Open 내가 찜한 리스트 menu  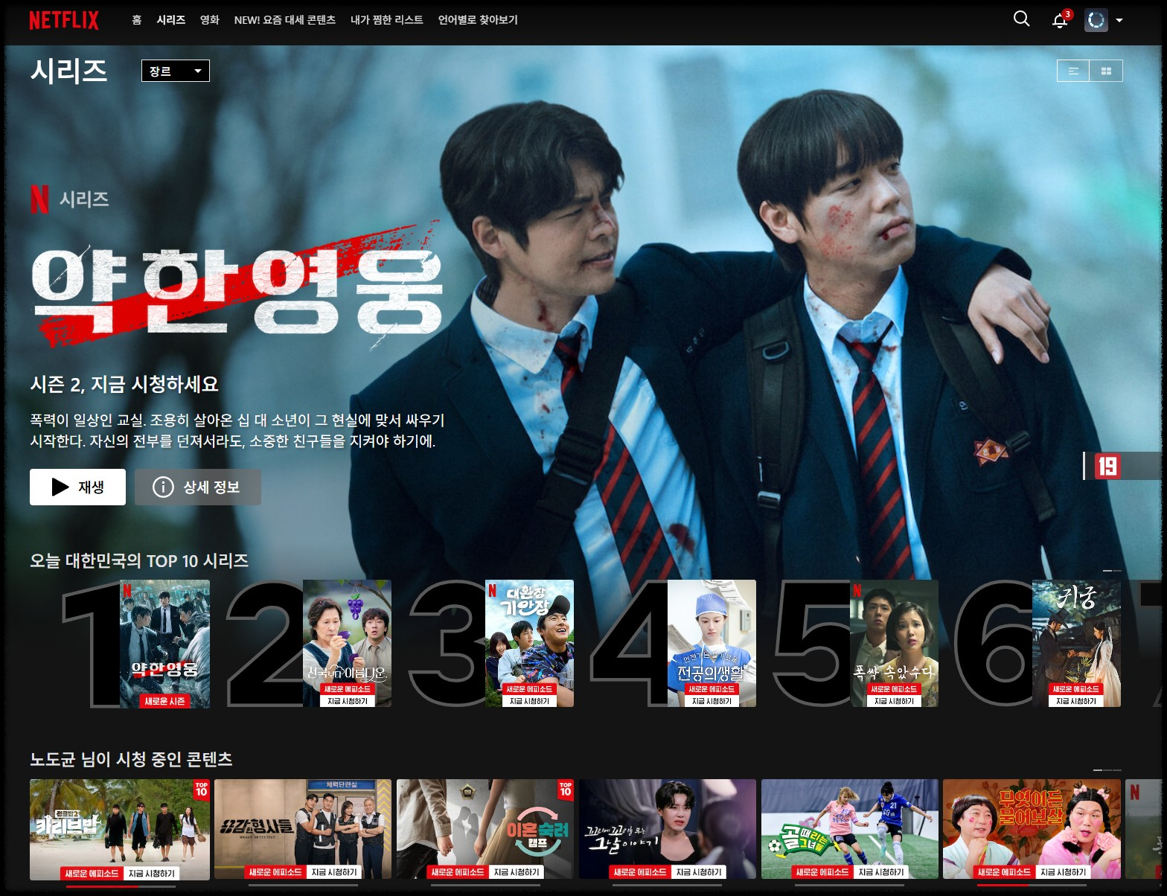[387, 20]
